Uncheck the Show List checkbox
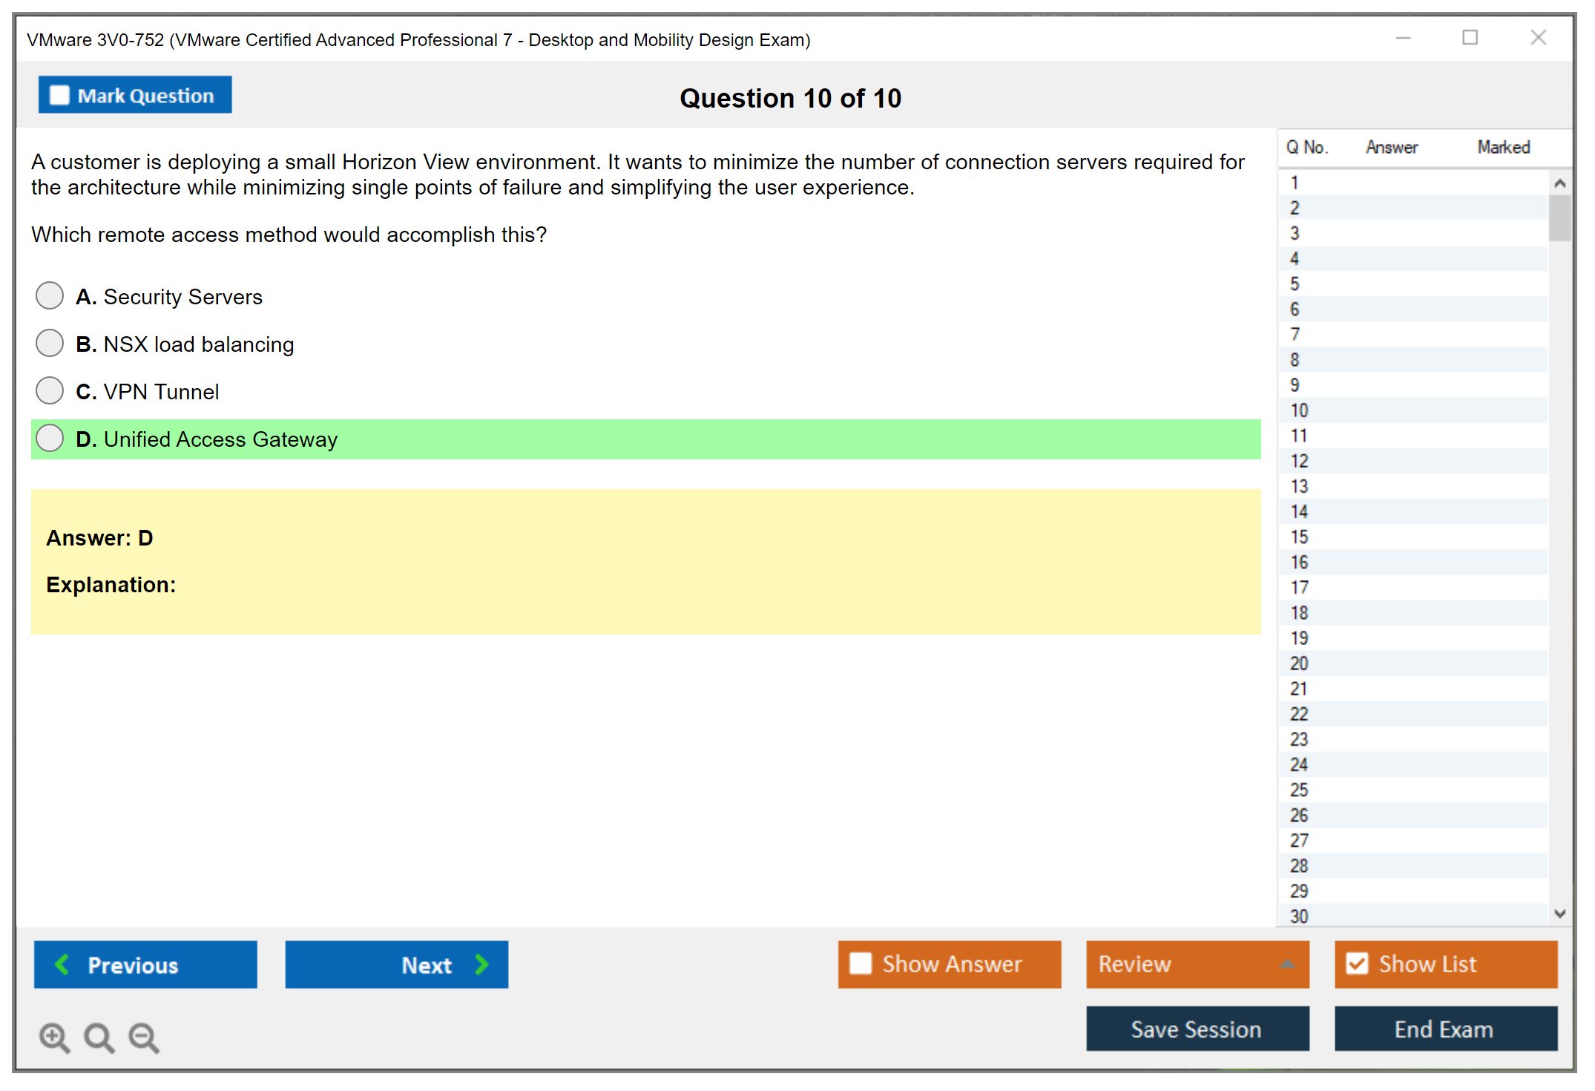This screenshot has width=1595, height=1091. tap(1357, 963)
